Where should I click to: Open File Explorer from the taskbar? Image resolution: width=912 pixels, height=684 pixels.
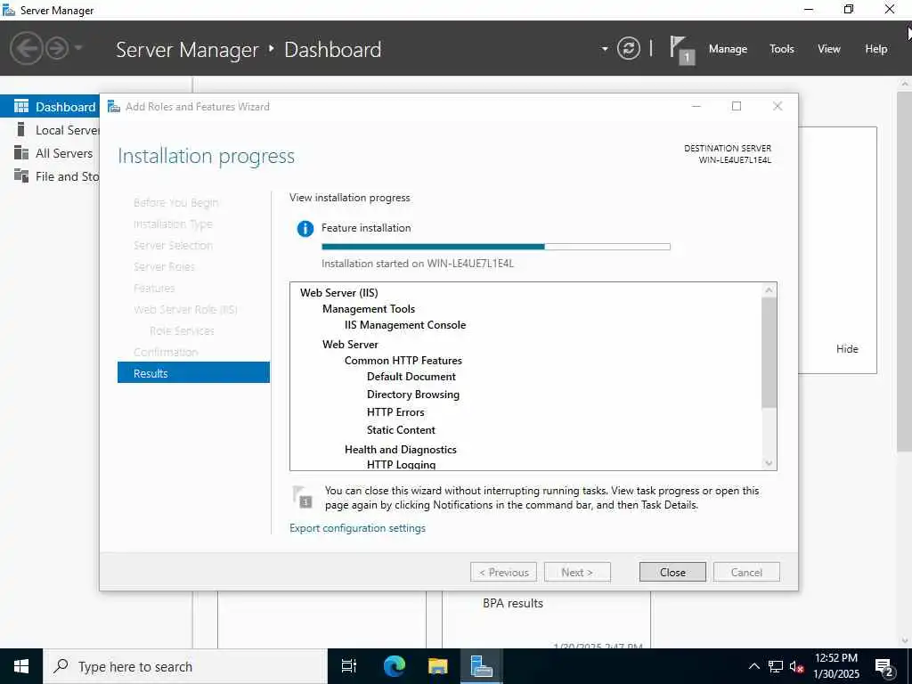pos(437,666)
